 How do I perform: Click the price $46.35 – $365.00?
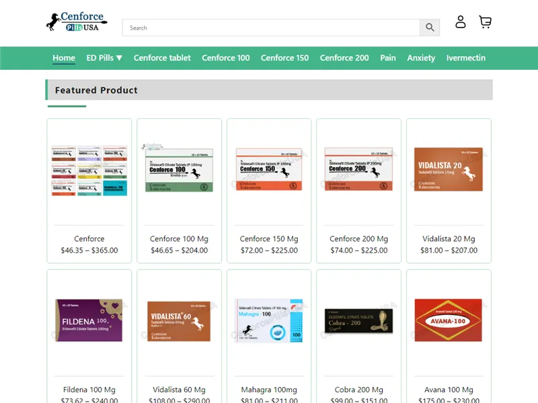[89, 251]
